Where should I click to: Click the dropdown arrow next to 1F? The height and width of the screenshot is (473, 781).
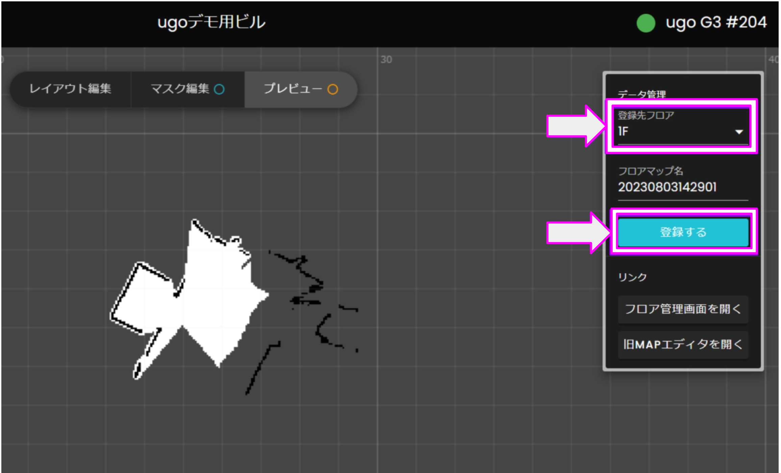pyautogui.click(x=738, y=132)
